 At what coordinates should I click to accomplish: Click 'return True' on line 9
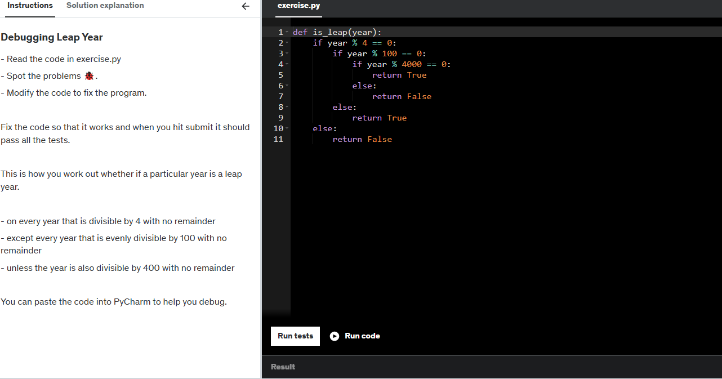(x=380, y=118)
